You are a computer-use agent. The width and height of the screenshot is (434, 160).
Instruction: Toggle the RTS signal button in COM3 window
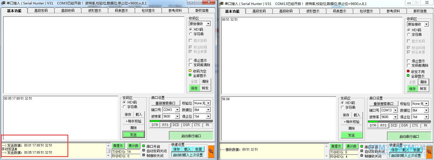[165, 125]
